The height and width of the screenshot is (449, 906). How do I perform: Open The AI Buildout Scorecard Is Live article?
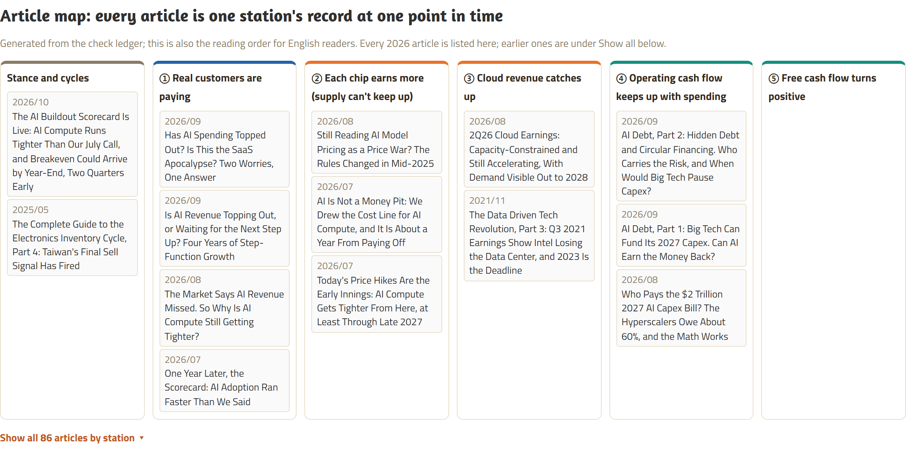(x=72, y=144)
